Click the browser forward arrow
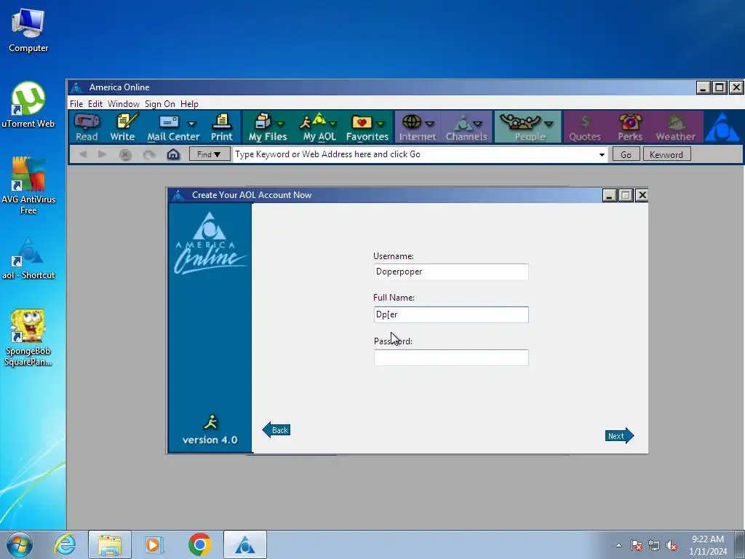 click(x=102, y=154)
